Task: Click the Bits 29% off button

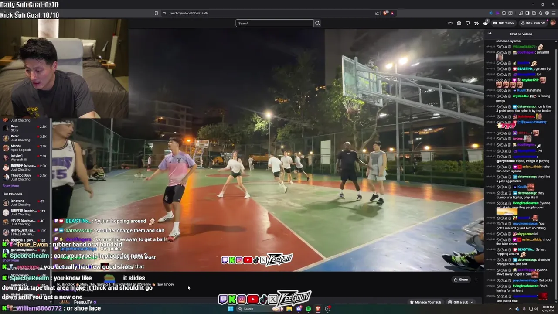Action: [533, 23]
